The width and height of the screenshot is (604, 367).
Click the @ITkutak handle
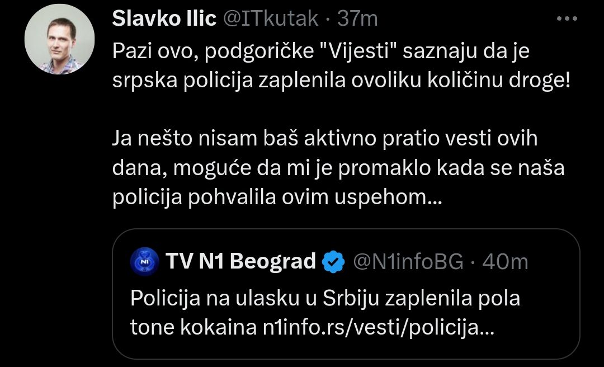pyautogui.click(x=271, y=19)
